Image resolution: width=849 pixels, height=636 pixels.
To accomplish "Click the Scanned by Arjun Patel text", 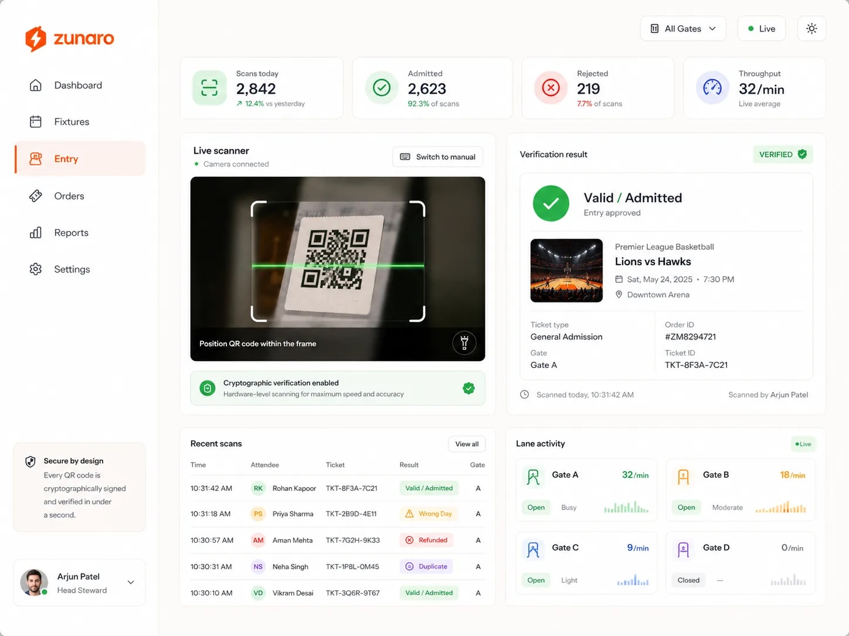I will (x=768, y=395).
